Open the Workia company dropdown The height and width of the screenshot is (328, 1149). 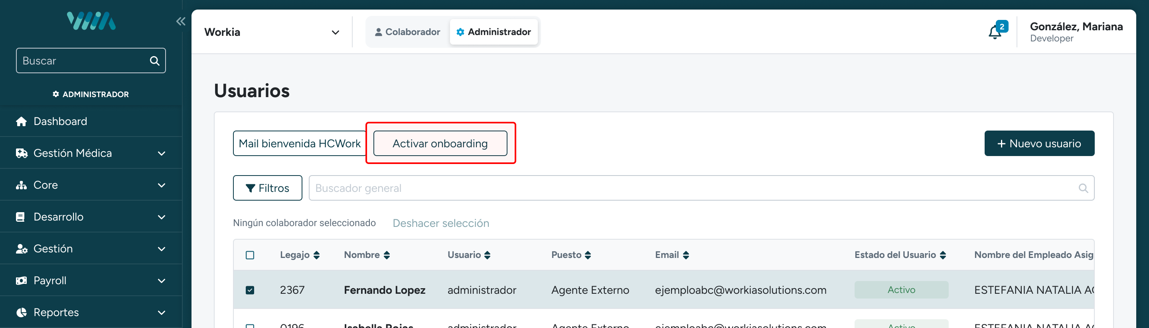[x=272, y=32]
